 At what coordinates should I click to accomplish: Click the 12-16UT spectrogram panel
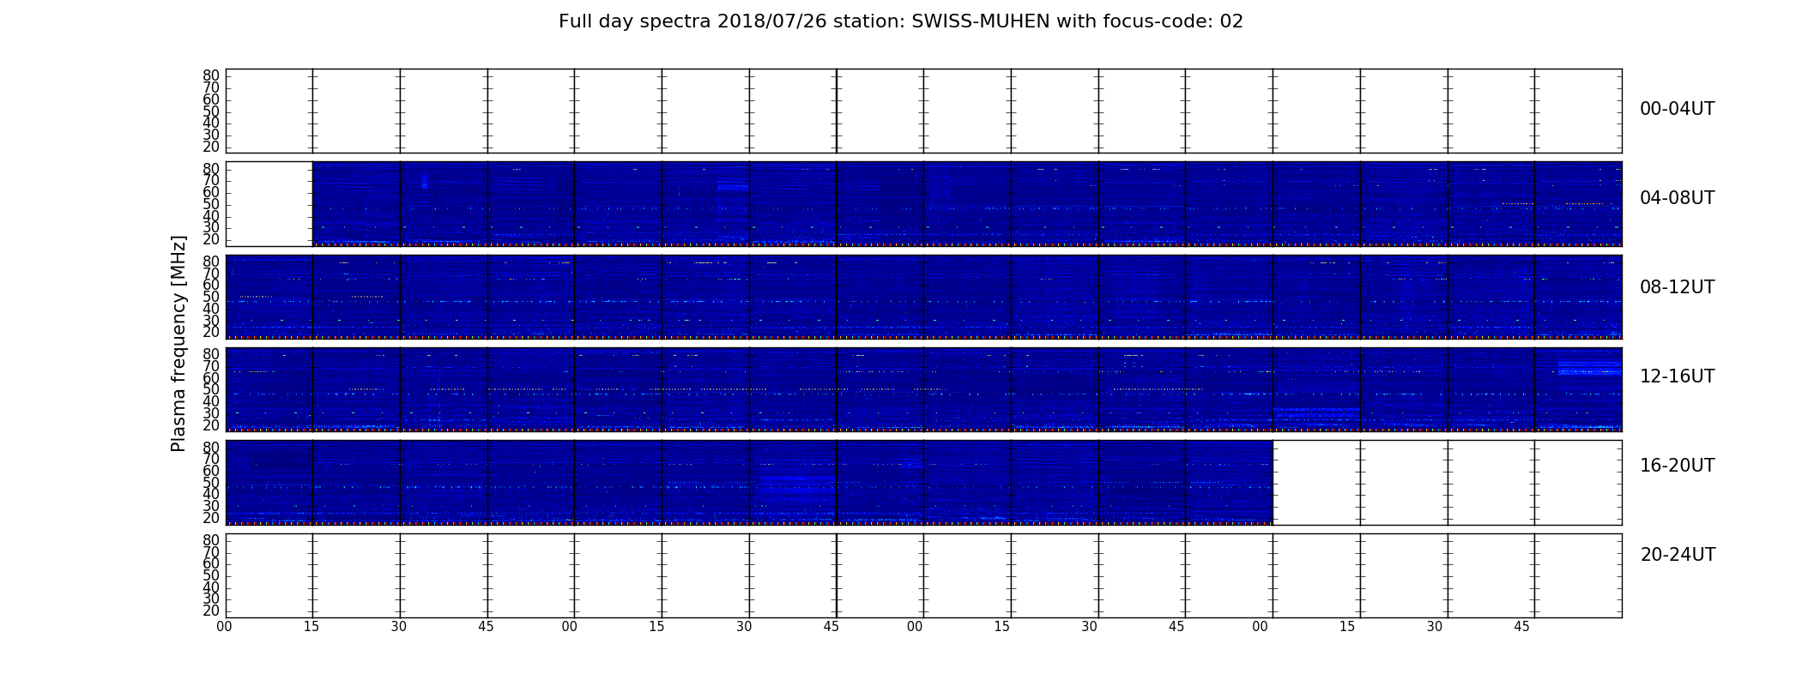coord(923,389)
